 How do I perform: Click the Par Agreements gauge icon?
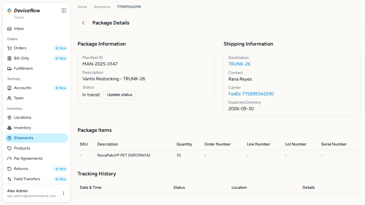point(9,159)
